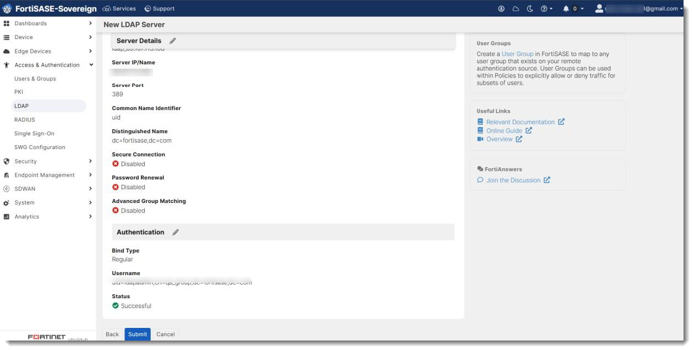Click the Endpoint Management icon
The image size is (694, 351).
tap(7, 175)
